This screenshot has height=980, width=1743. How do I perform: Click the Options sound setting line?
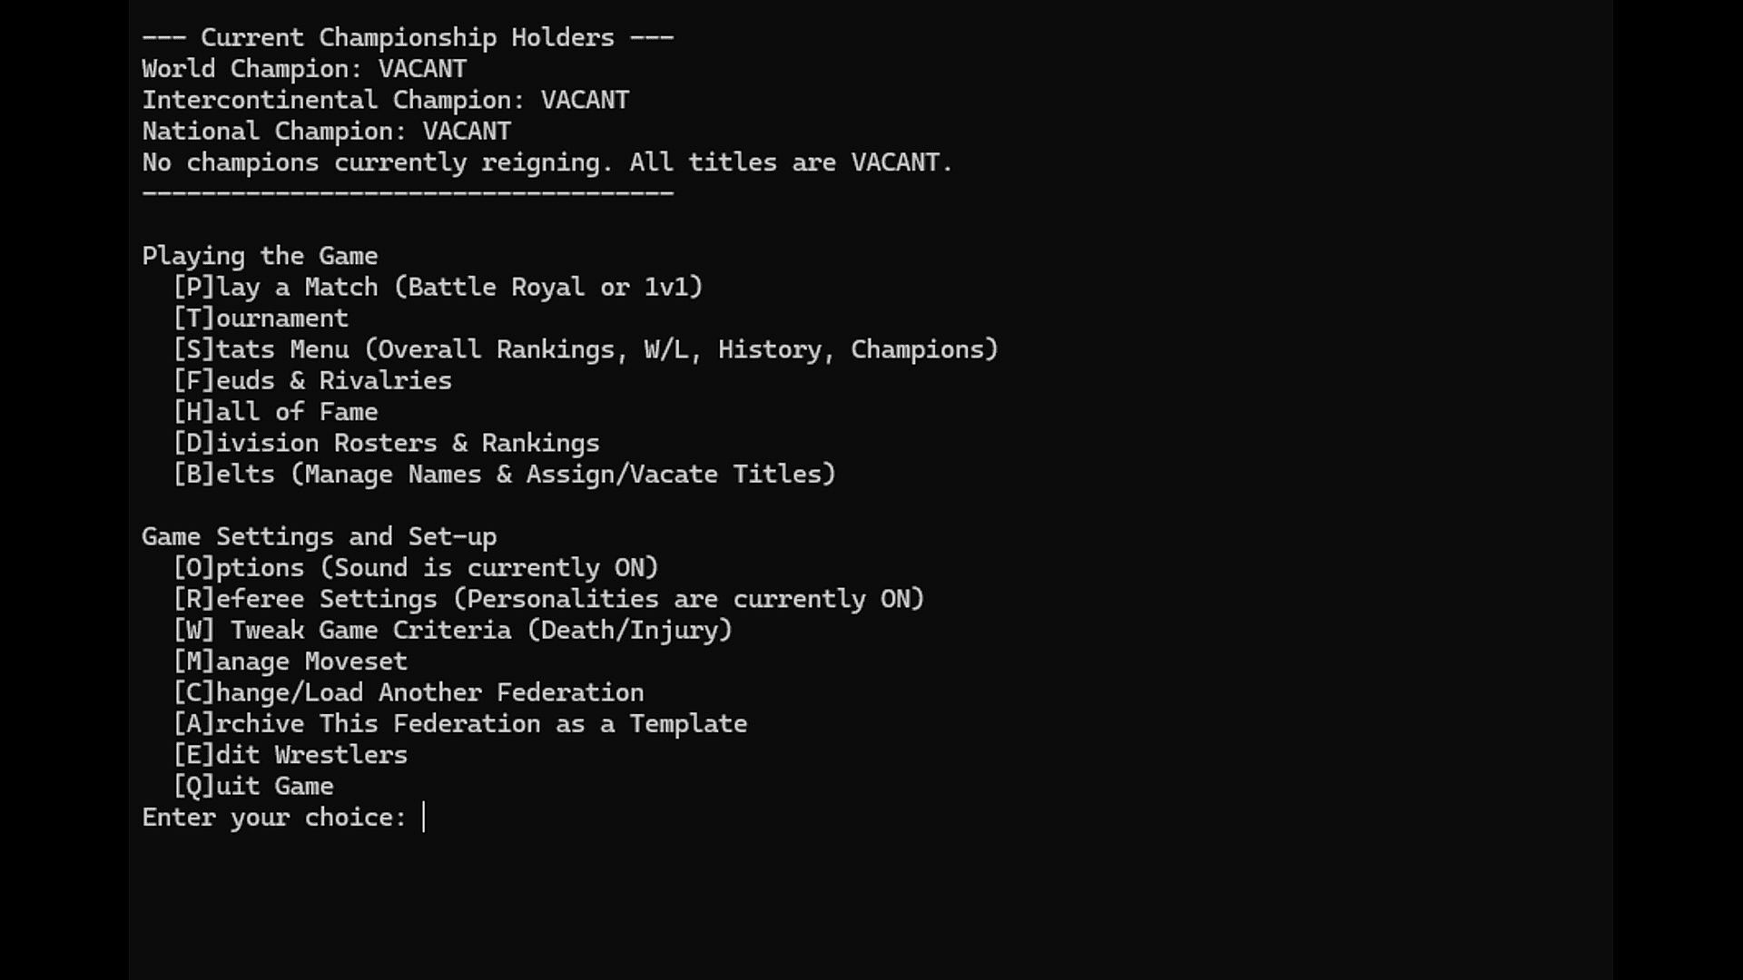[416, 568]
